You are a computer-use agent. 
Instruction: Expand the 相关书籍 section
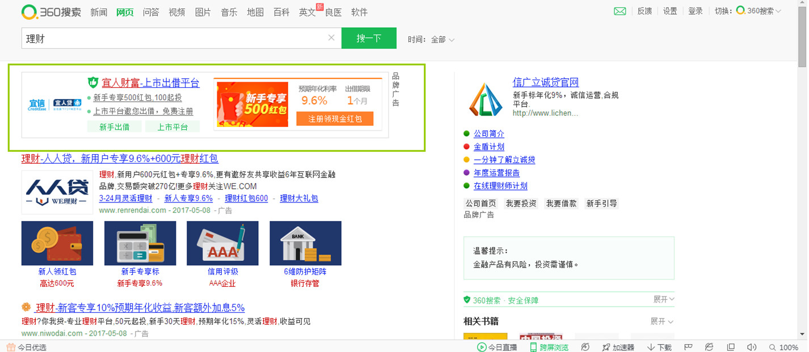click(x=661, y=321)
